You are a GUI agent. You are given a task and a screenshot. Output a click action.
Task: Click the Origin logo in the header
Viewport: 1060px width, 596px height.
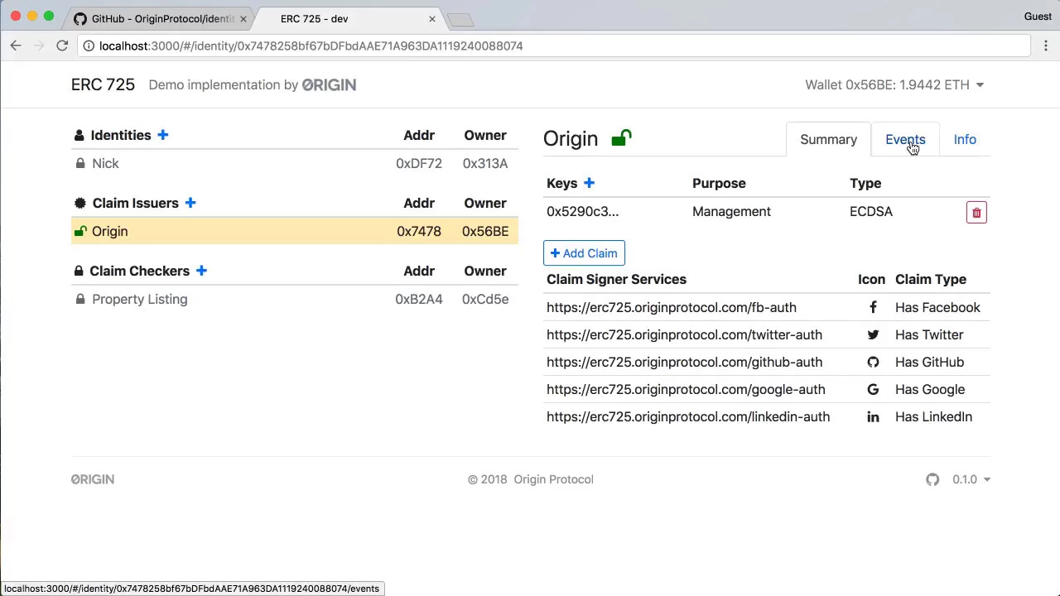pos(329,84)
